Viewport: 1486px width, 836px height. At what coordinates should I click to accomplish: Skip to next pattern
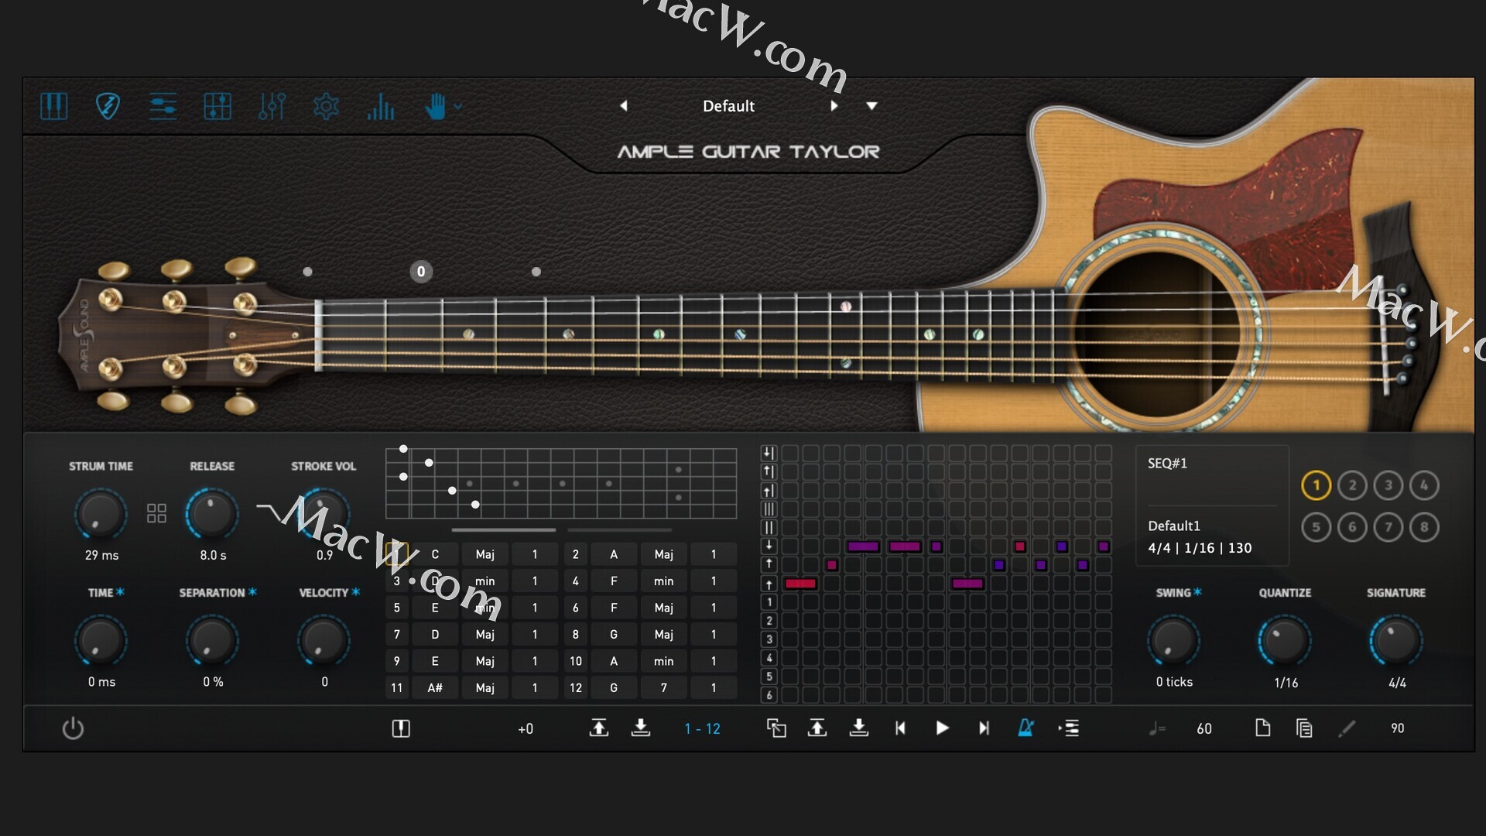click(x=984, y=728)
